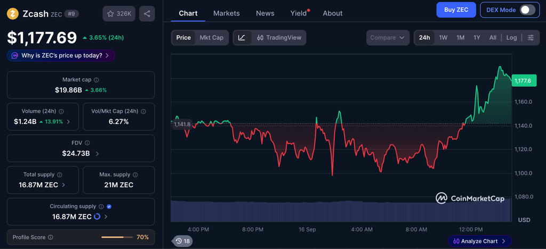Click the star watchlist 326K button

[119, 14]
